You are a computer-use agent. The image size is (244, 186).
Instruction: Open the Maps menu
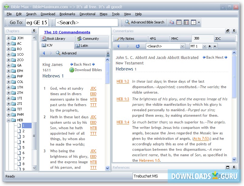click(x=104, y=14)
